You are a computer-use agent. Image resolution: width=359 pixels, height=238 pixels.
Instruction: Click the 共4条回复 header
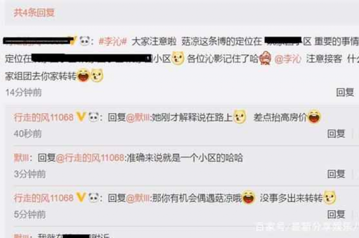[34, 13]
